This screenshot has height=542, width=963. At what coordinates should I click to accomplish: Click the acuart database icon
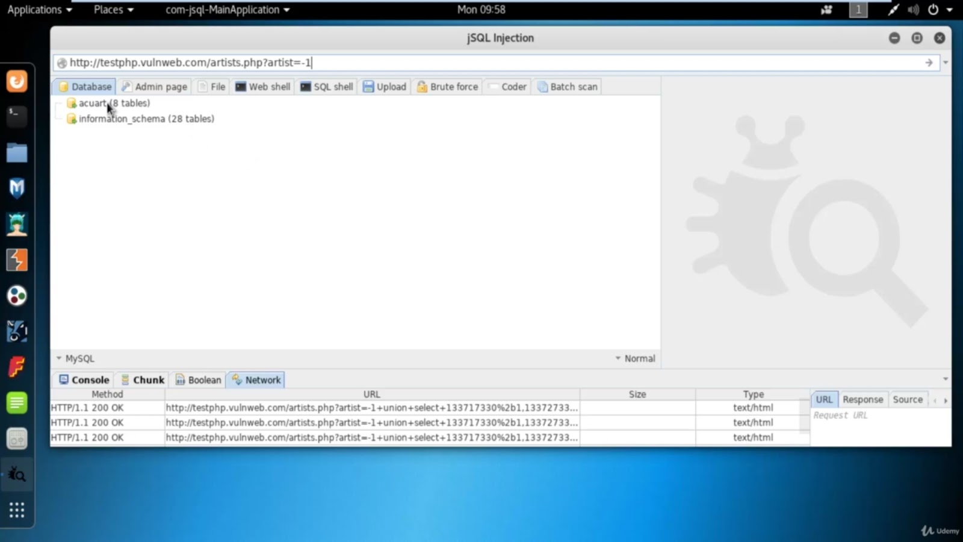tap(71, 103)
